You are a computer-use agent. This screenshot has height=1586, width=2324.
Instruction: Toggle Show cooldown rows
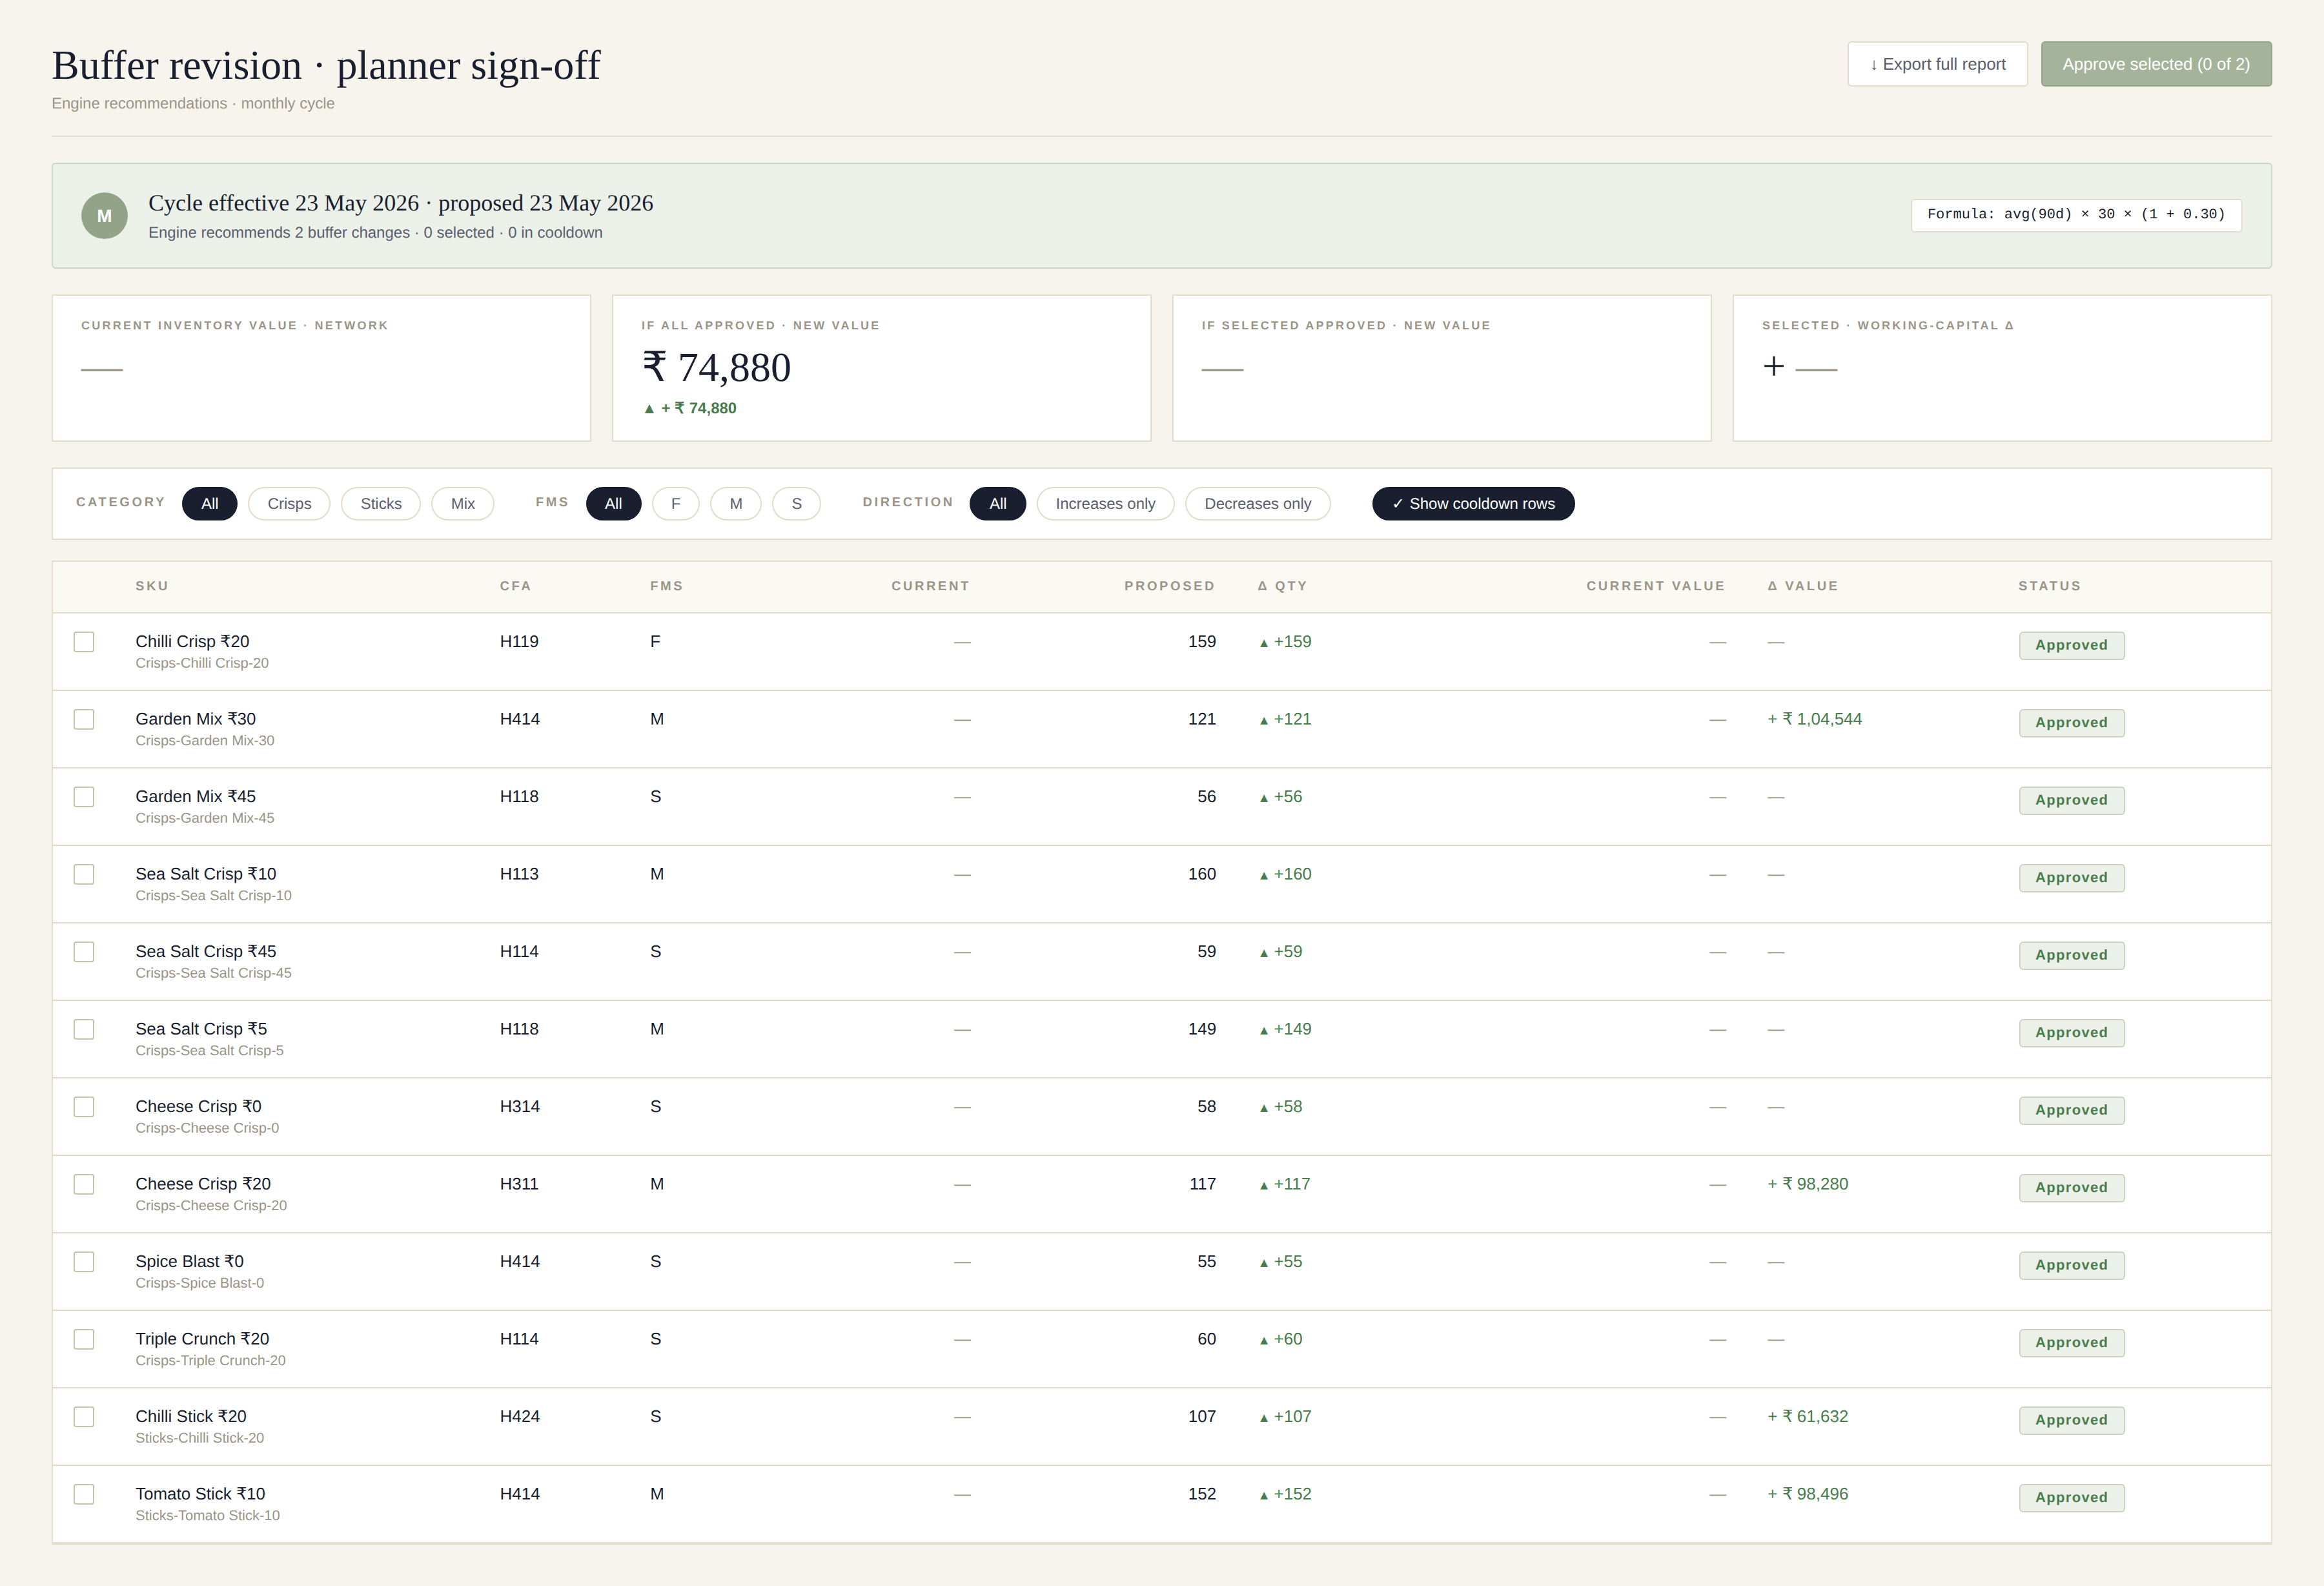point(1473,503)
